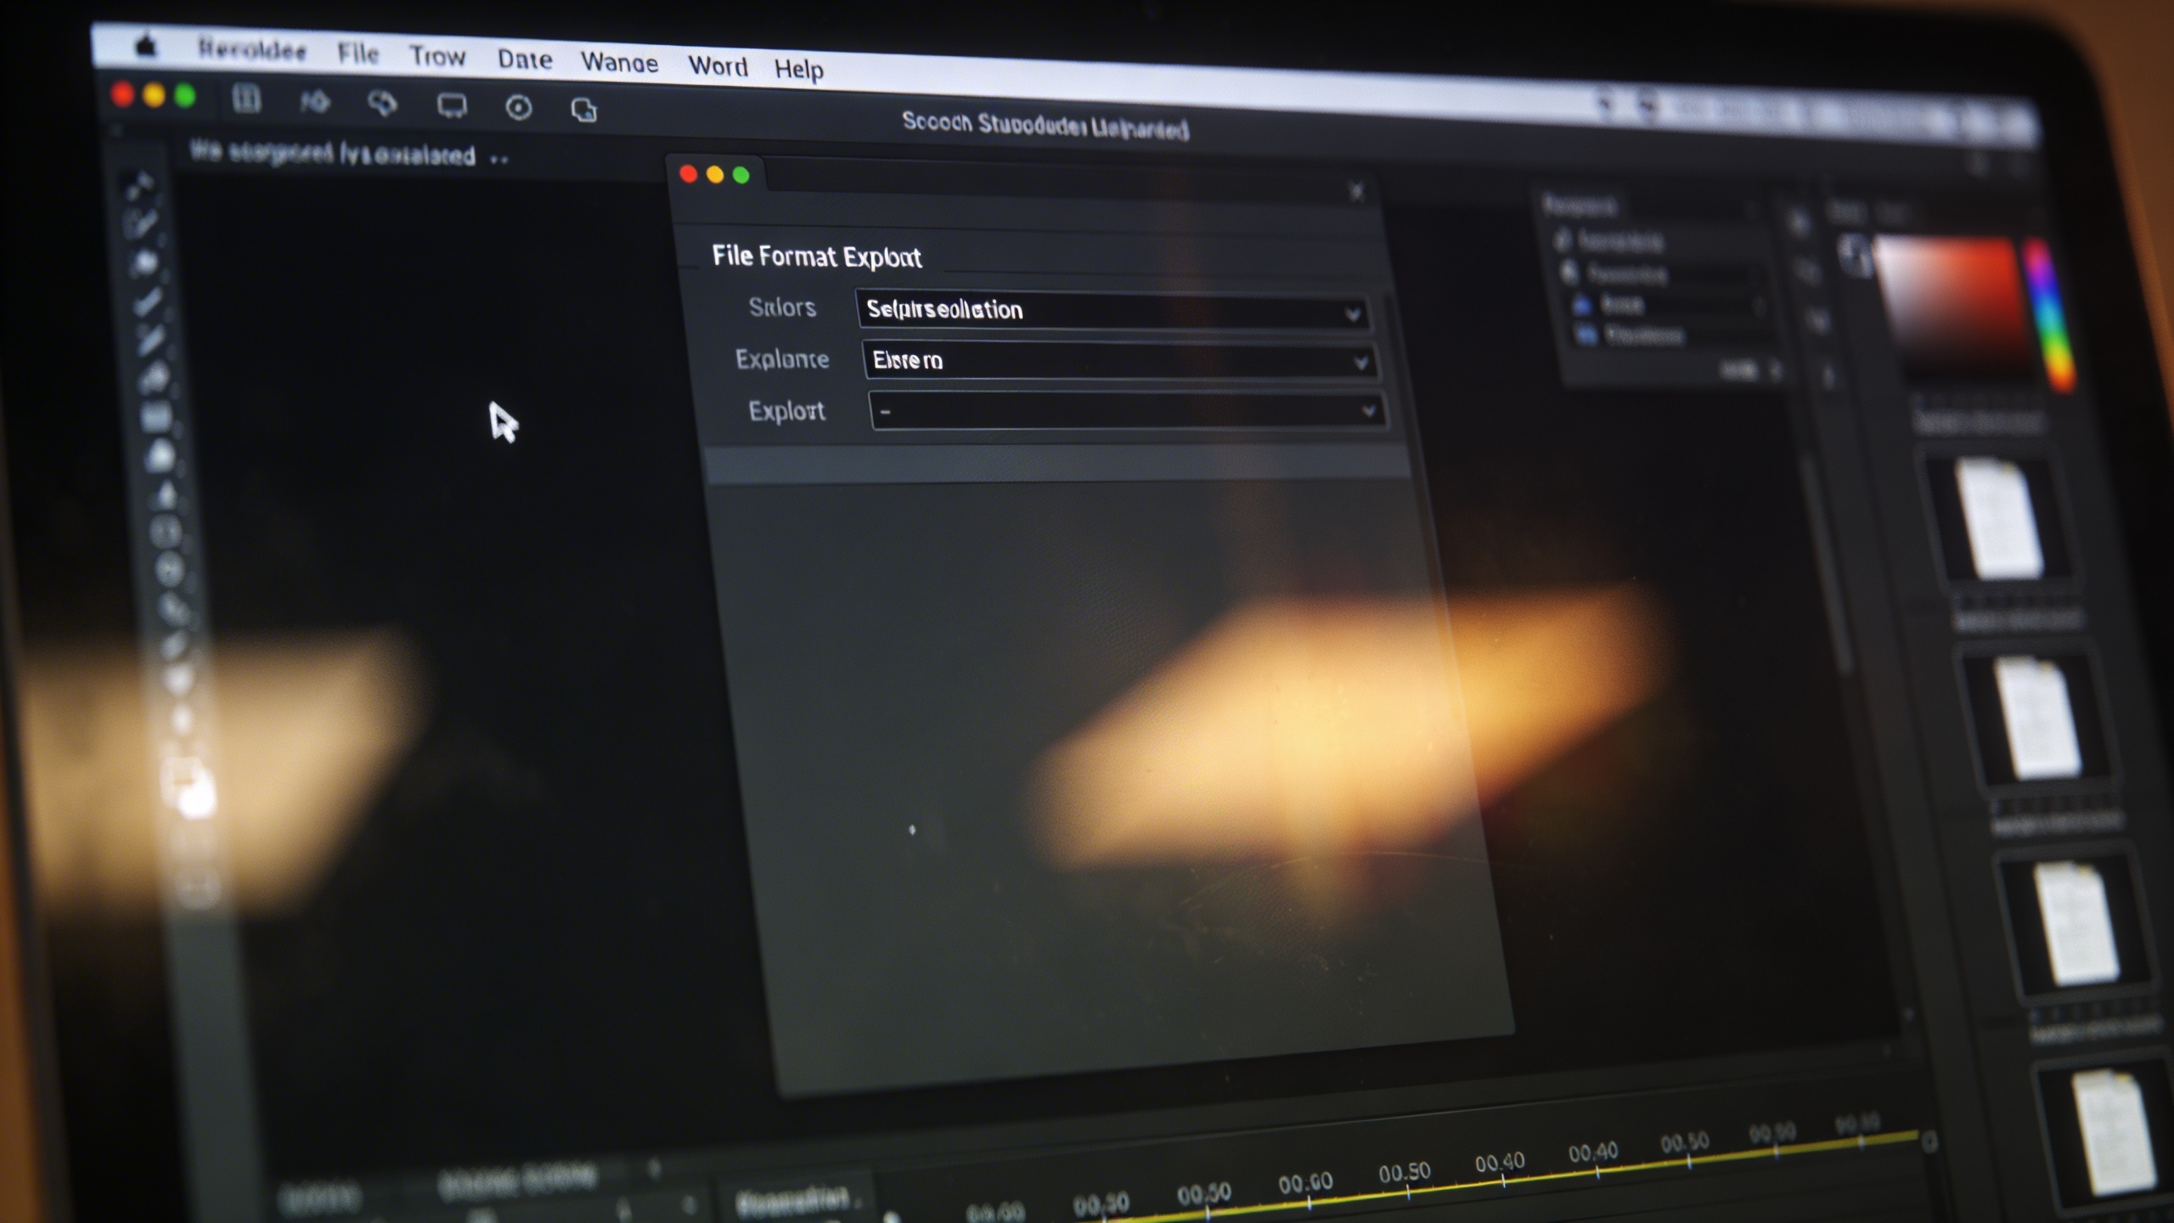This screenshot has width=2174, height=1223.
Task: Click the overlapping squares icon in the toolbar
Action: (583, 110)
